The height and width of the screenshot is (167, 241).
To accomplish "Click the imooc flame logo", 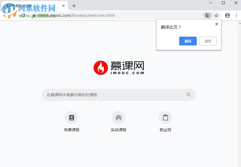I will (101, 67).
